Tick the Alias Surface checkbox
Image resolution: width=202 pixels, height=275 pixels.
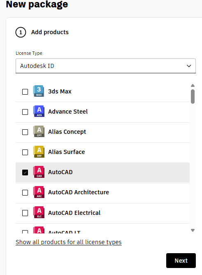click(x=25, y=152)
